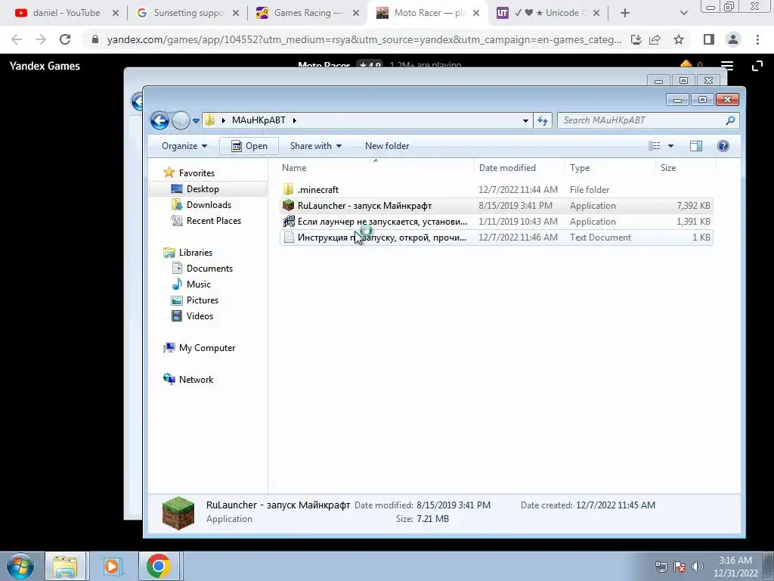The image size is (774, 581).
Task: Open Recent Places in the sidebar
Action: pyautogui.click(x=213, y=221)
